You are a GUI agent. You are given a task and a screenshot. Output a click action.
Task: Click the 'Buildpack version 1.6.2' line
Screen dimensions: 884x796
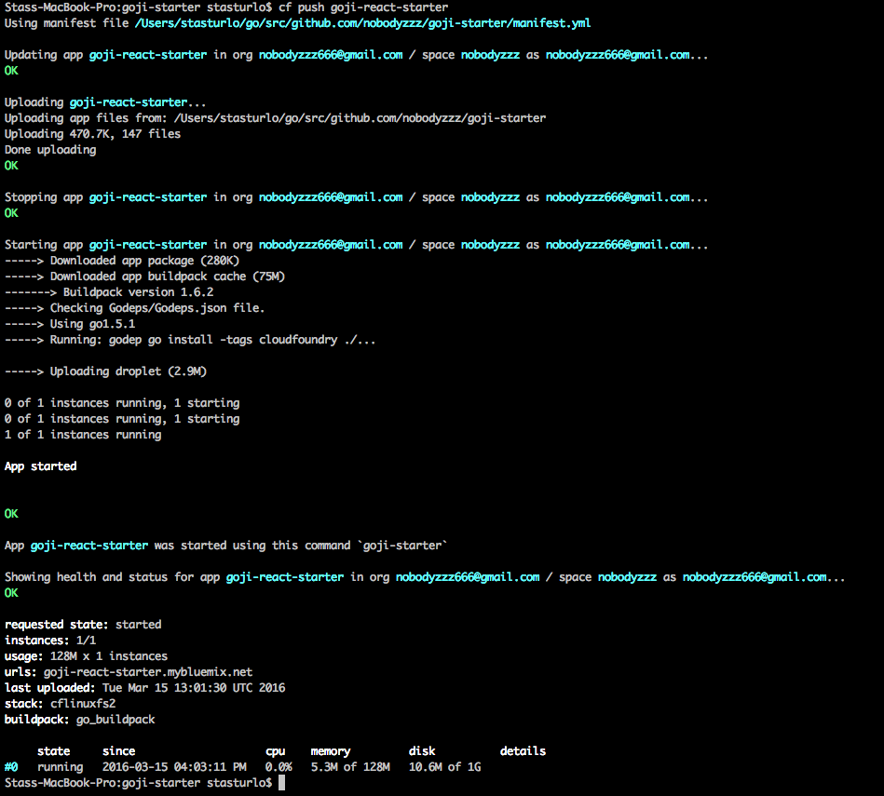click(109, 291)
